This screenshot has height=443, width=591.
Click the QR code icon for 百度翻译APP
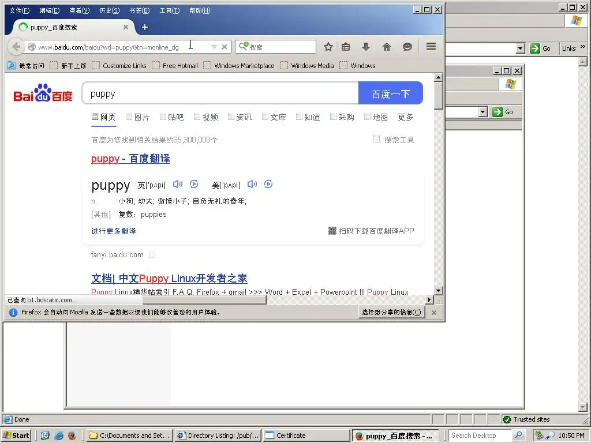click(332, 231)
